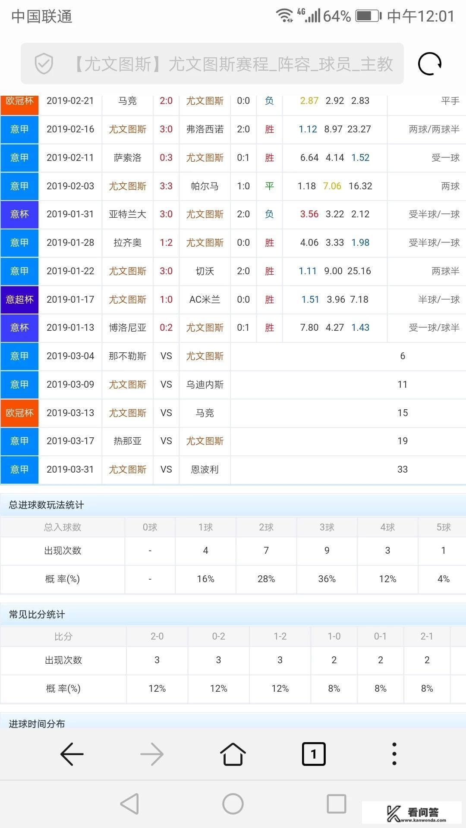
Task: Tap the 意杯 label for 2019-01-13 match
Action: (19, 328)
